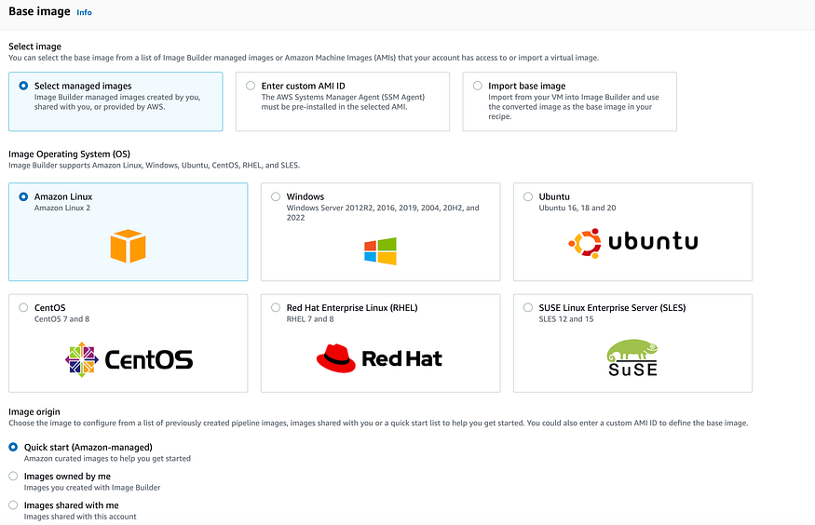
Task: Select Red Hat Enterprise Linux radio button
Action: pos(276,307)
